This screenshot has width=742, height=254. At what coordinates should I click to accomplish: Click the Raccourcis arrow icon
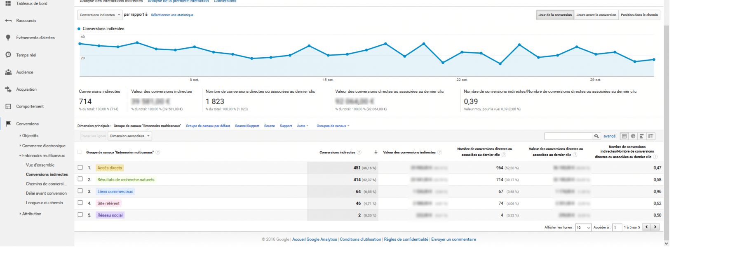(x=8, y=21)
